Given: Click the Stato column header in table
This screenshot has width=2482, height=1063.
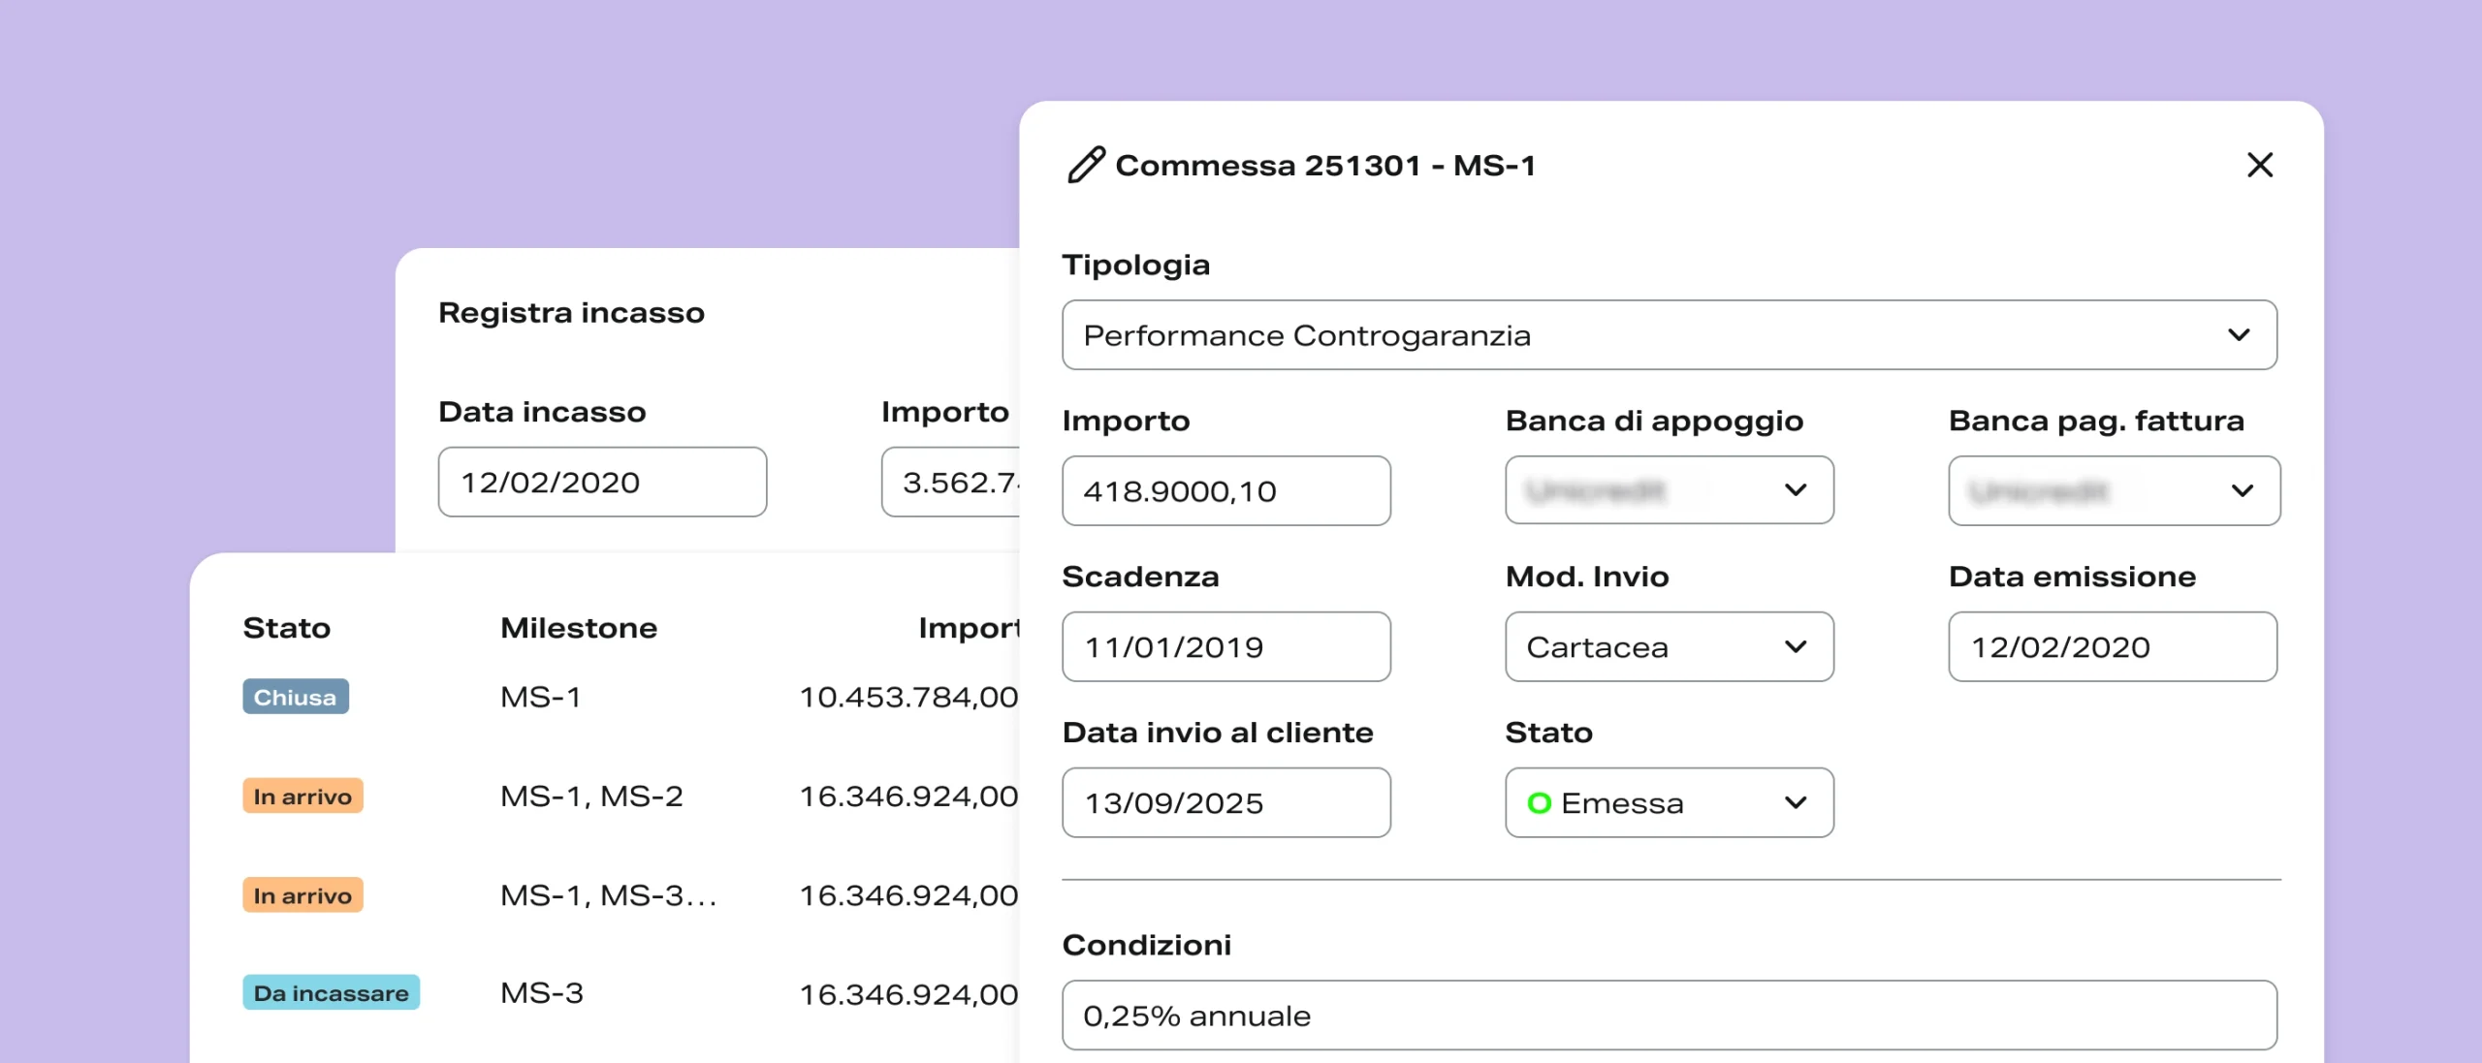Looking at the screenshot, I should (286, 628).
